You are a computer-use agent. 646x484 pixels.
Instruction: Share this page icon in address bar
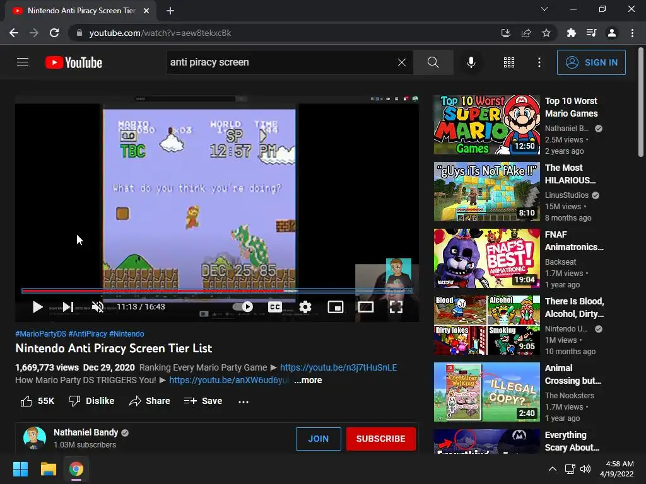point(526,33)
